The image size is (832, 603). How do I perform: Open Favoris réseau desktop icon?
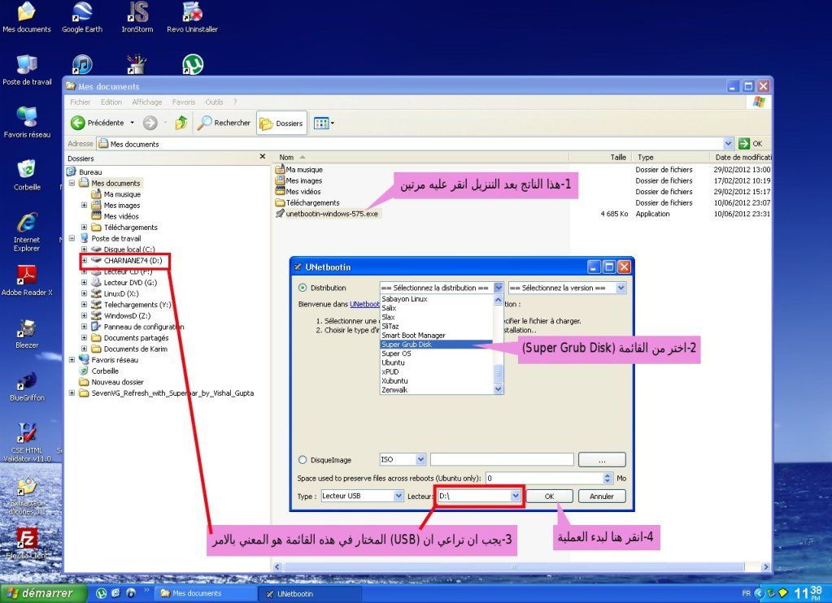click(x=27, y=122)
